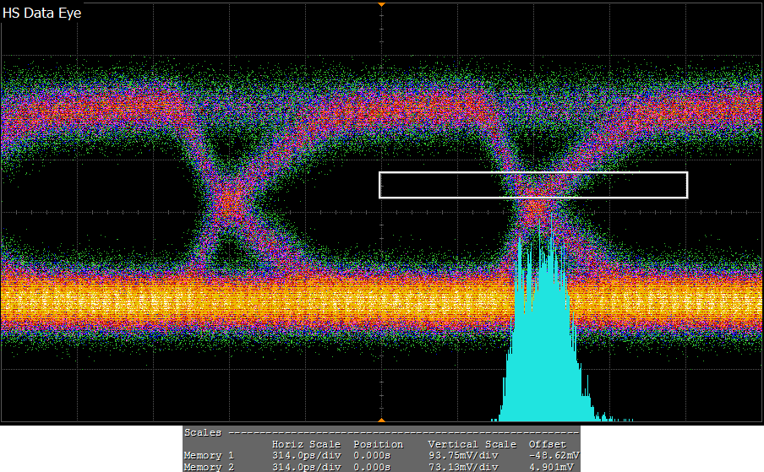Click Memory 1 offset value -48.62mV

[x=552, y=455]
